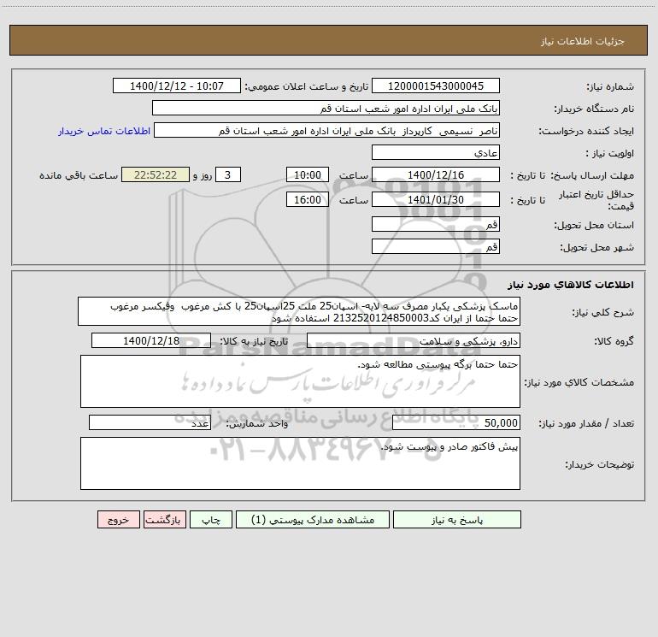The width and height of the screenshot is (658, 637).
Task: Open مشاهده مدارک پیوستی (1) button
Action: tap(313, 519)
